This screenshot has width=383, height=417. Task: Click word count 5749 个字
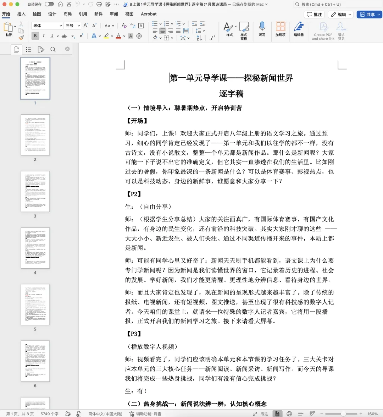pos(49,414)
